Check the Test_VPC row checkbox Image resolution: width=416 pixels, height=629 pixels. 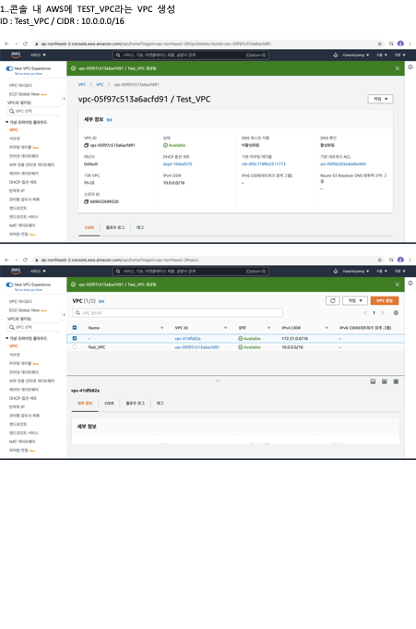click(x=75, y=347)
